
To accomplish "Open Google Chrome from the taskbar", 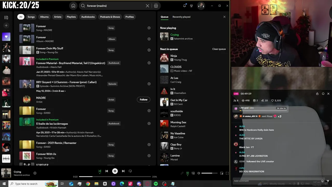I will click(x=88, y=184).
